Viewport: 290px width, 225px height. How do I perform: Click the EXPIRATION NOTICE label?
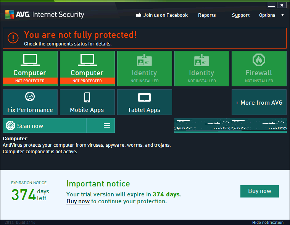(29, 183)
